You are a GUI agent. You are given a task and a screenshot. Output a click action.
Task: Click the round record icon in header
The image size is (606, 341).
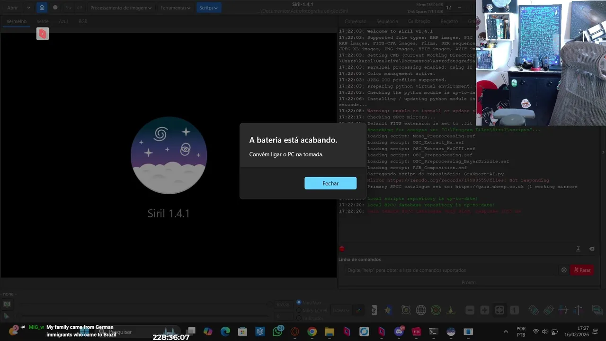pos(55,8)
